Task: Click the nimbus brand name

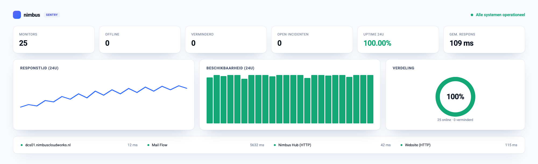Action: click(x=32, y=15)
